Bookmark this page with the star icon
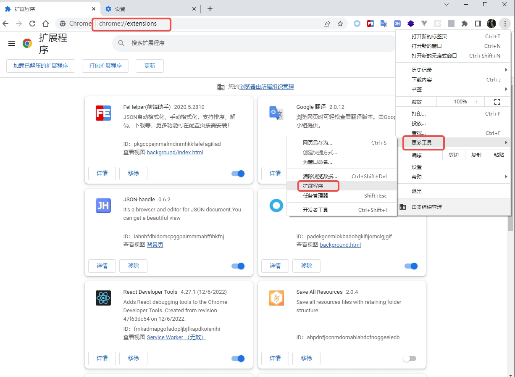The width and height of the screenshot is (515, 377). pyautogui.click(x=340, y=24)
